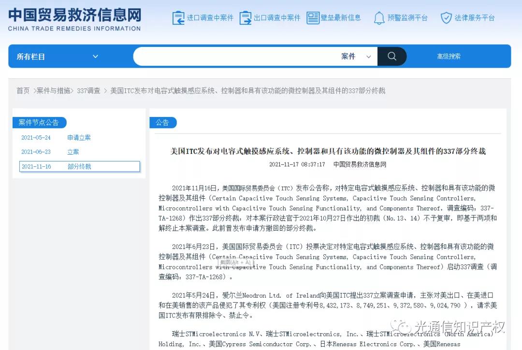This screenshot has height=350, width=522.
Task: Click the breadcrumb article title link
Action: coord(247,90)
